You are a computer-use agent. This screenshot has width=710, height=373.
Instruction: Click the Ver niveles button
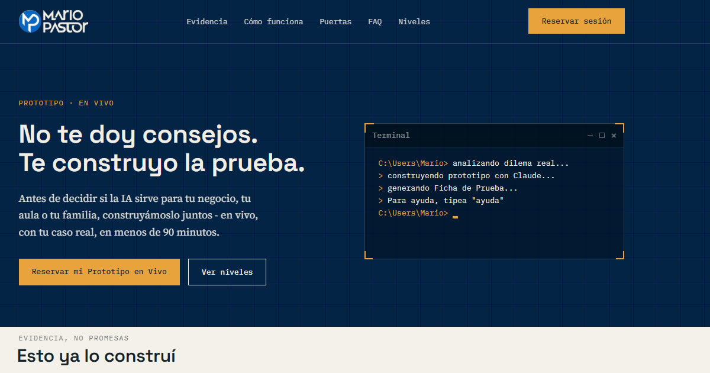click(x=227, y=272)
